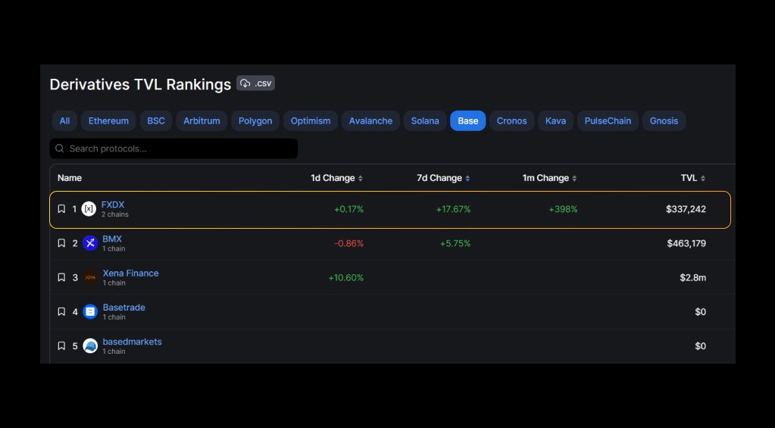Switch to the Polygon chain tab

click(255, 120)
